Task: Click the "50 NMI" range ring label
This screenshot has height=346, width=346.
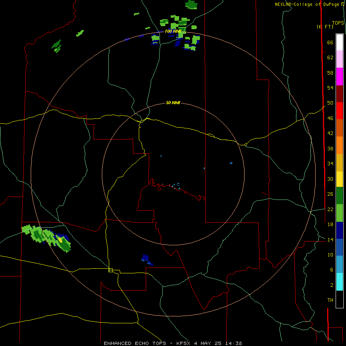Action: click(x=173, y=103)
